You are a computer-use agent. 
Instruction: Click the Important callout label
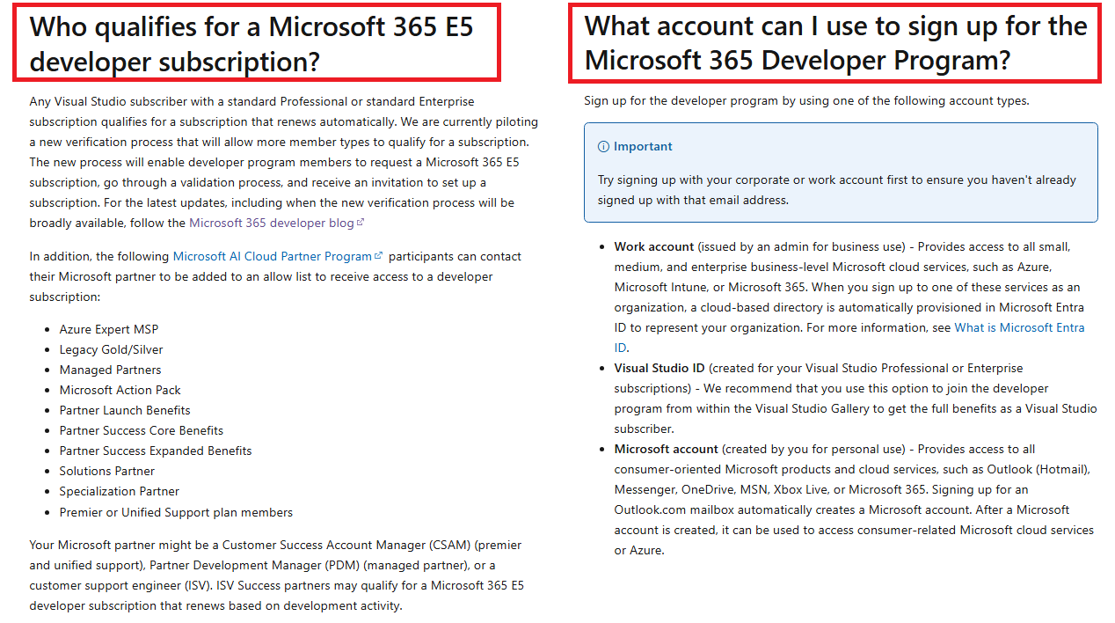tap(643, 147)
